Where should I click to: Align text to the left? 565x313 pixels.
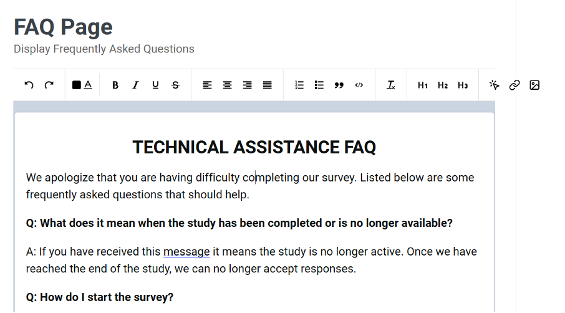pyautogui.click(x=207, y=85)
